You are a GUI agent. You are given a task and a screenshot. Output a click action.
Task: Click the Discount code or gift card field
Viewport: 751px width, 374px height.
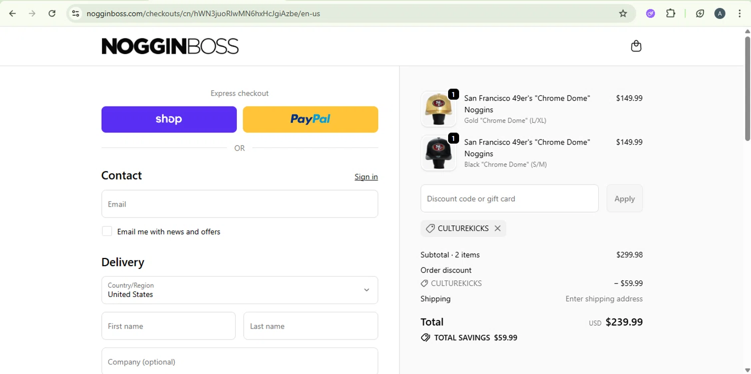(510, 198)
